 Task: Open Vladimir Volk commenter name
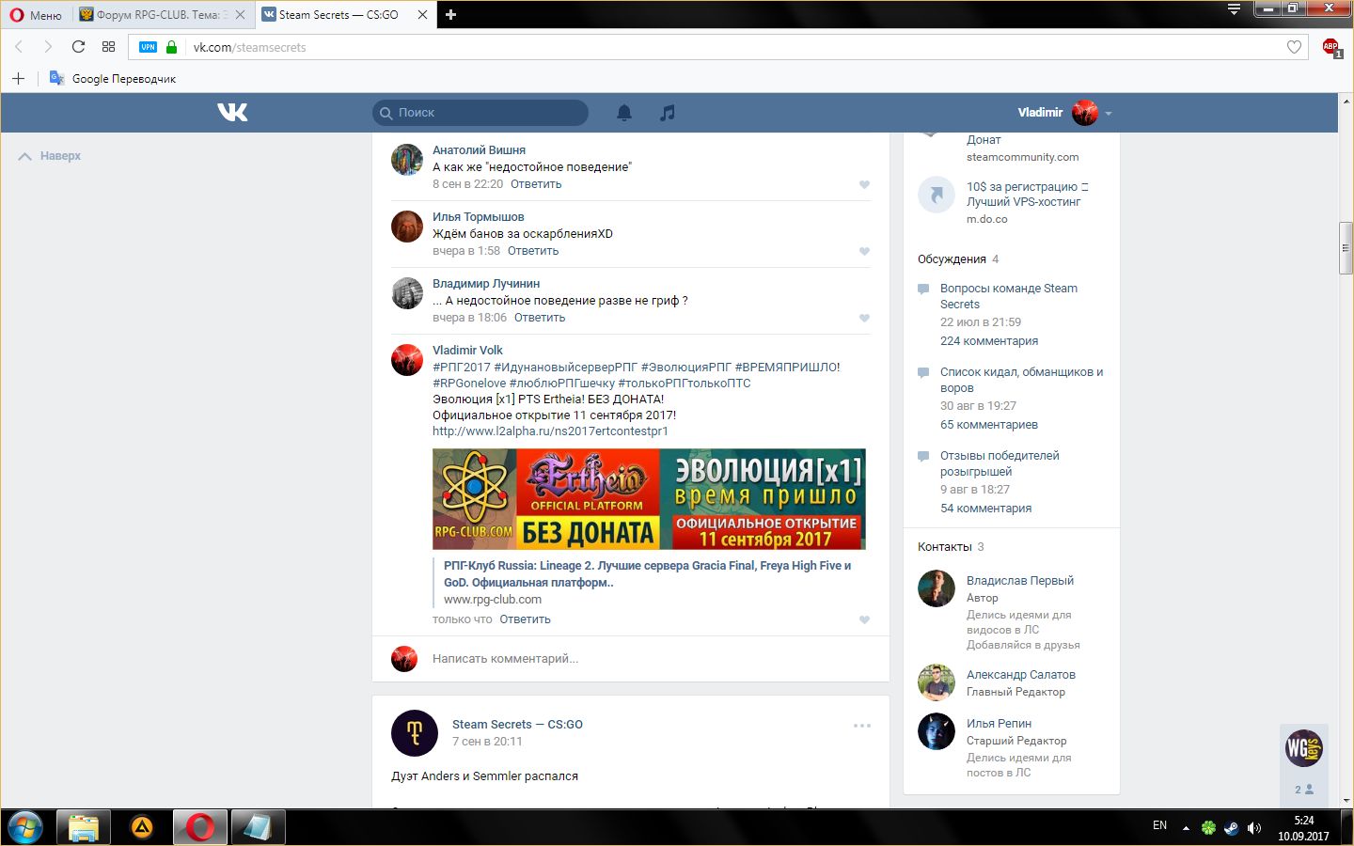pyautogui.click(x=467, y=351)
